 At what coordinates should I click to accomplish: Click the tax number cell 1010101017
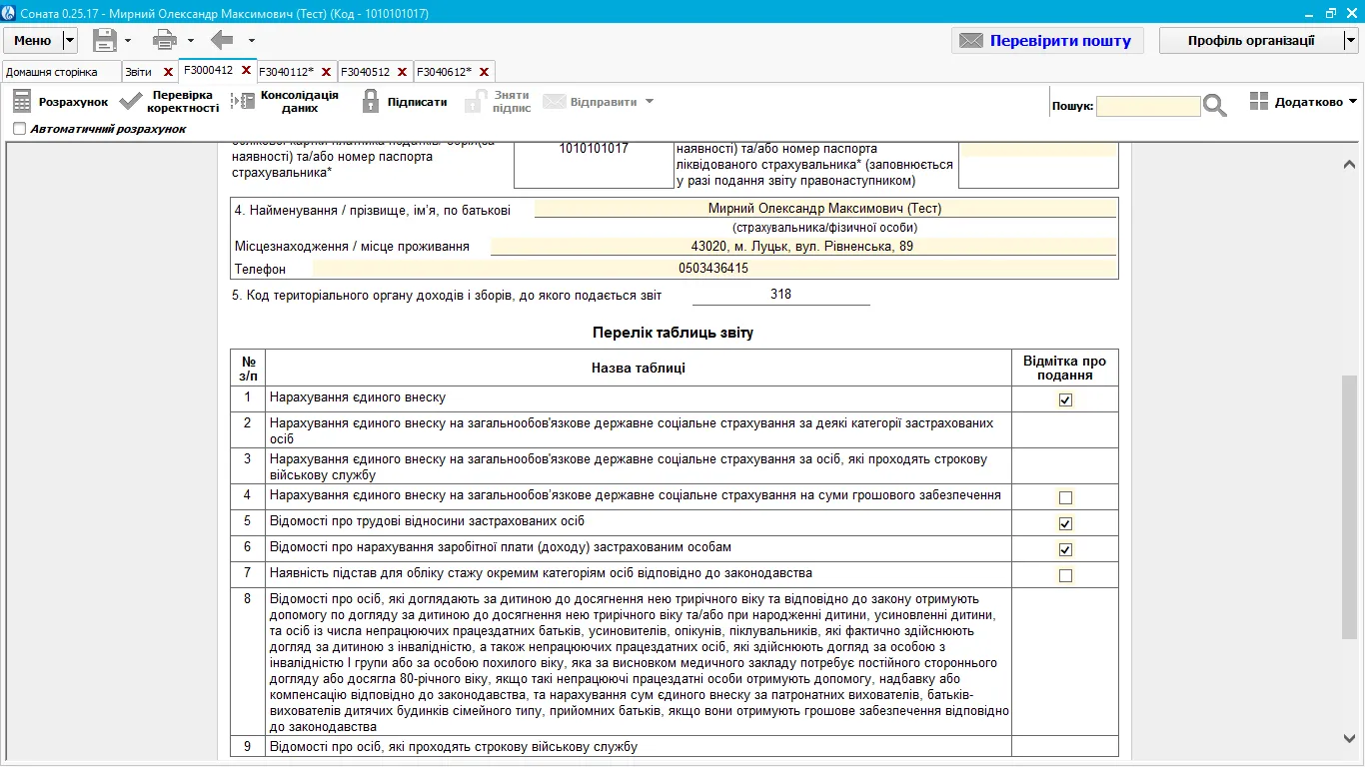(x=594, y=163)
